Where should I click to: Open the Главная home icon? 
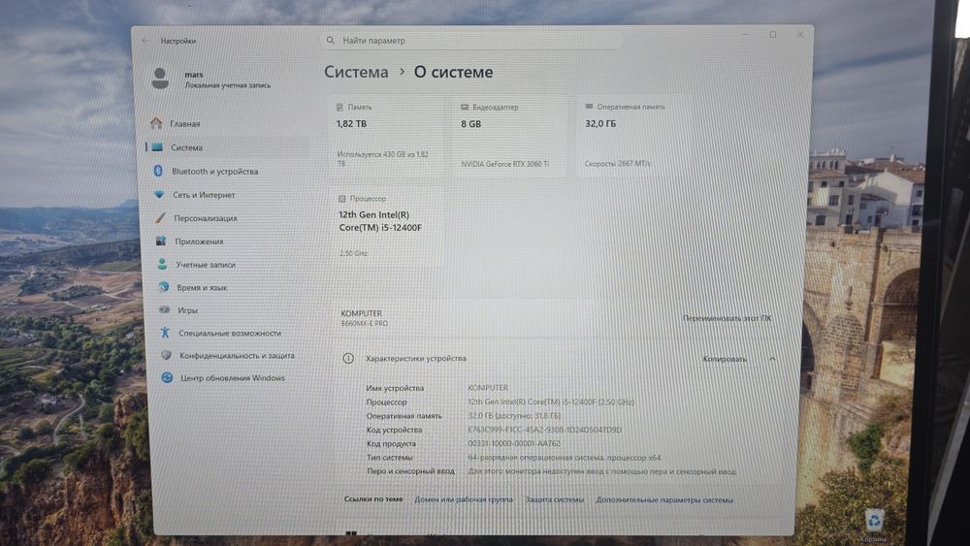[156, 123]
